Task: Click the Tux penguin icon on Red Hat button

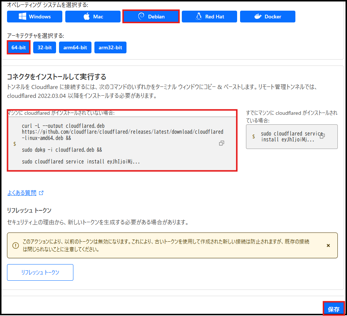Action: (199, 16)
